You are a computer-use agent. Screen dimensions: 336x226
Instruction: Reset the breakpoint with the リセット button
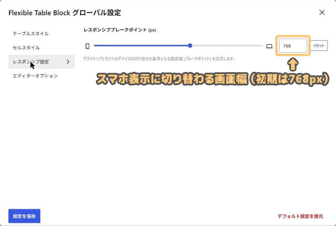point(319,45)
